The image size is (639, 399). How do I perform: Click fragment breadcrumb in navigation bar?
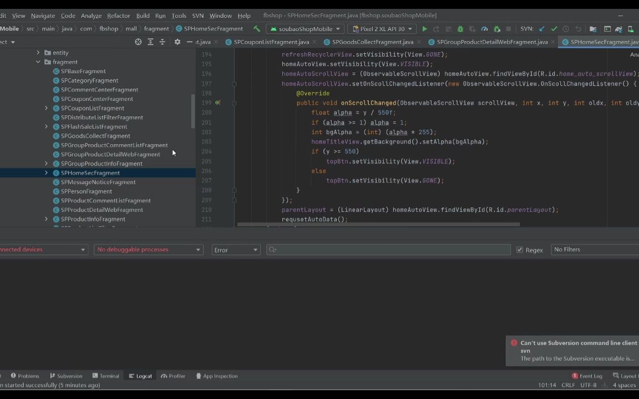click(156, 28)
